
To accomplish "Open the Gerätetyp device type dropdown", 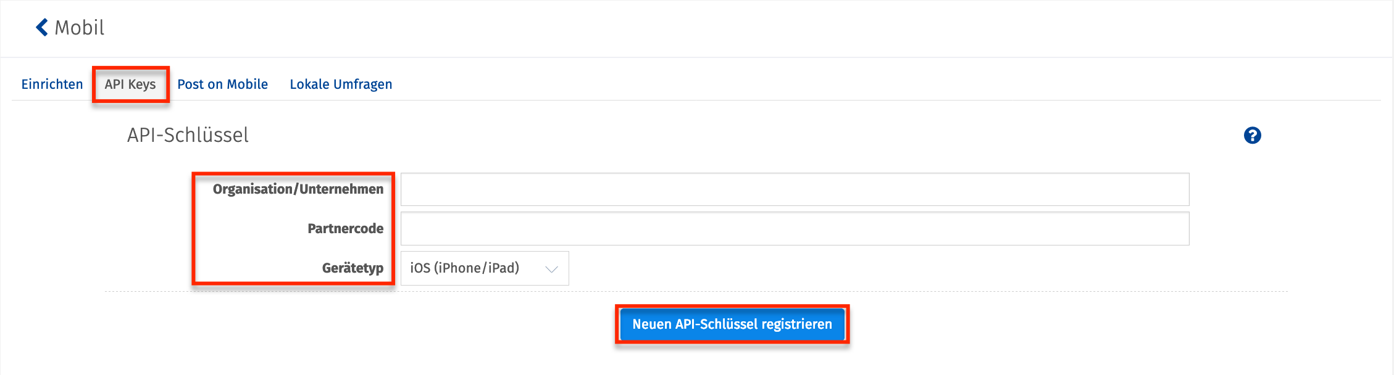I will click(x=484, y=268).
